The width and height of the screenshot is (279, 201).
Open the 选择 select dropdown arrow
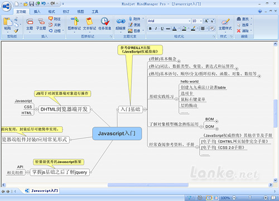[x=251, y=25]
